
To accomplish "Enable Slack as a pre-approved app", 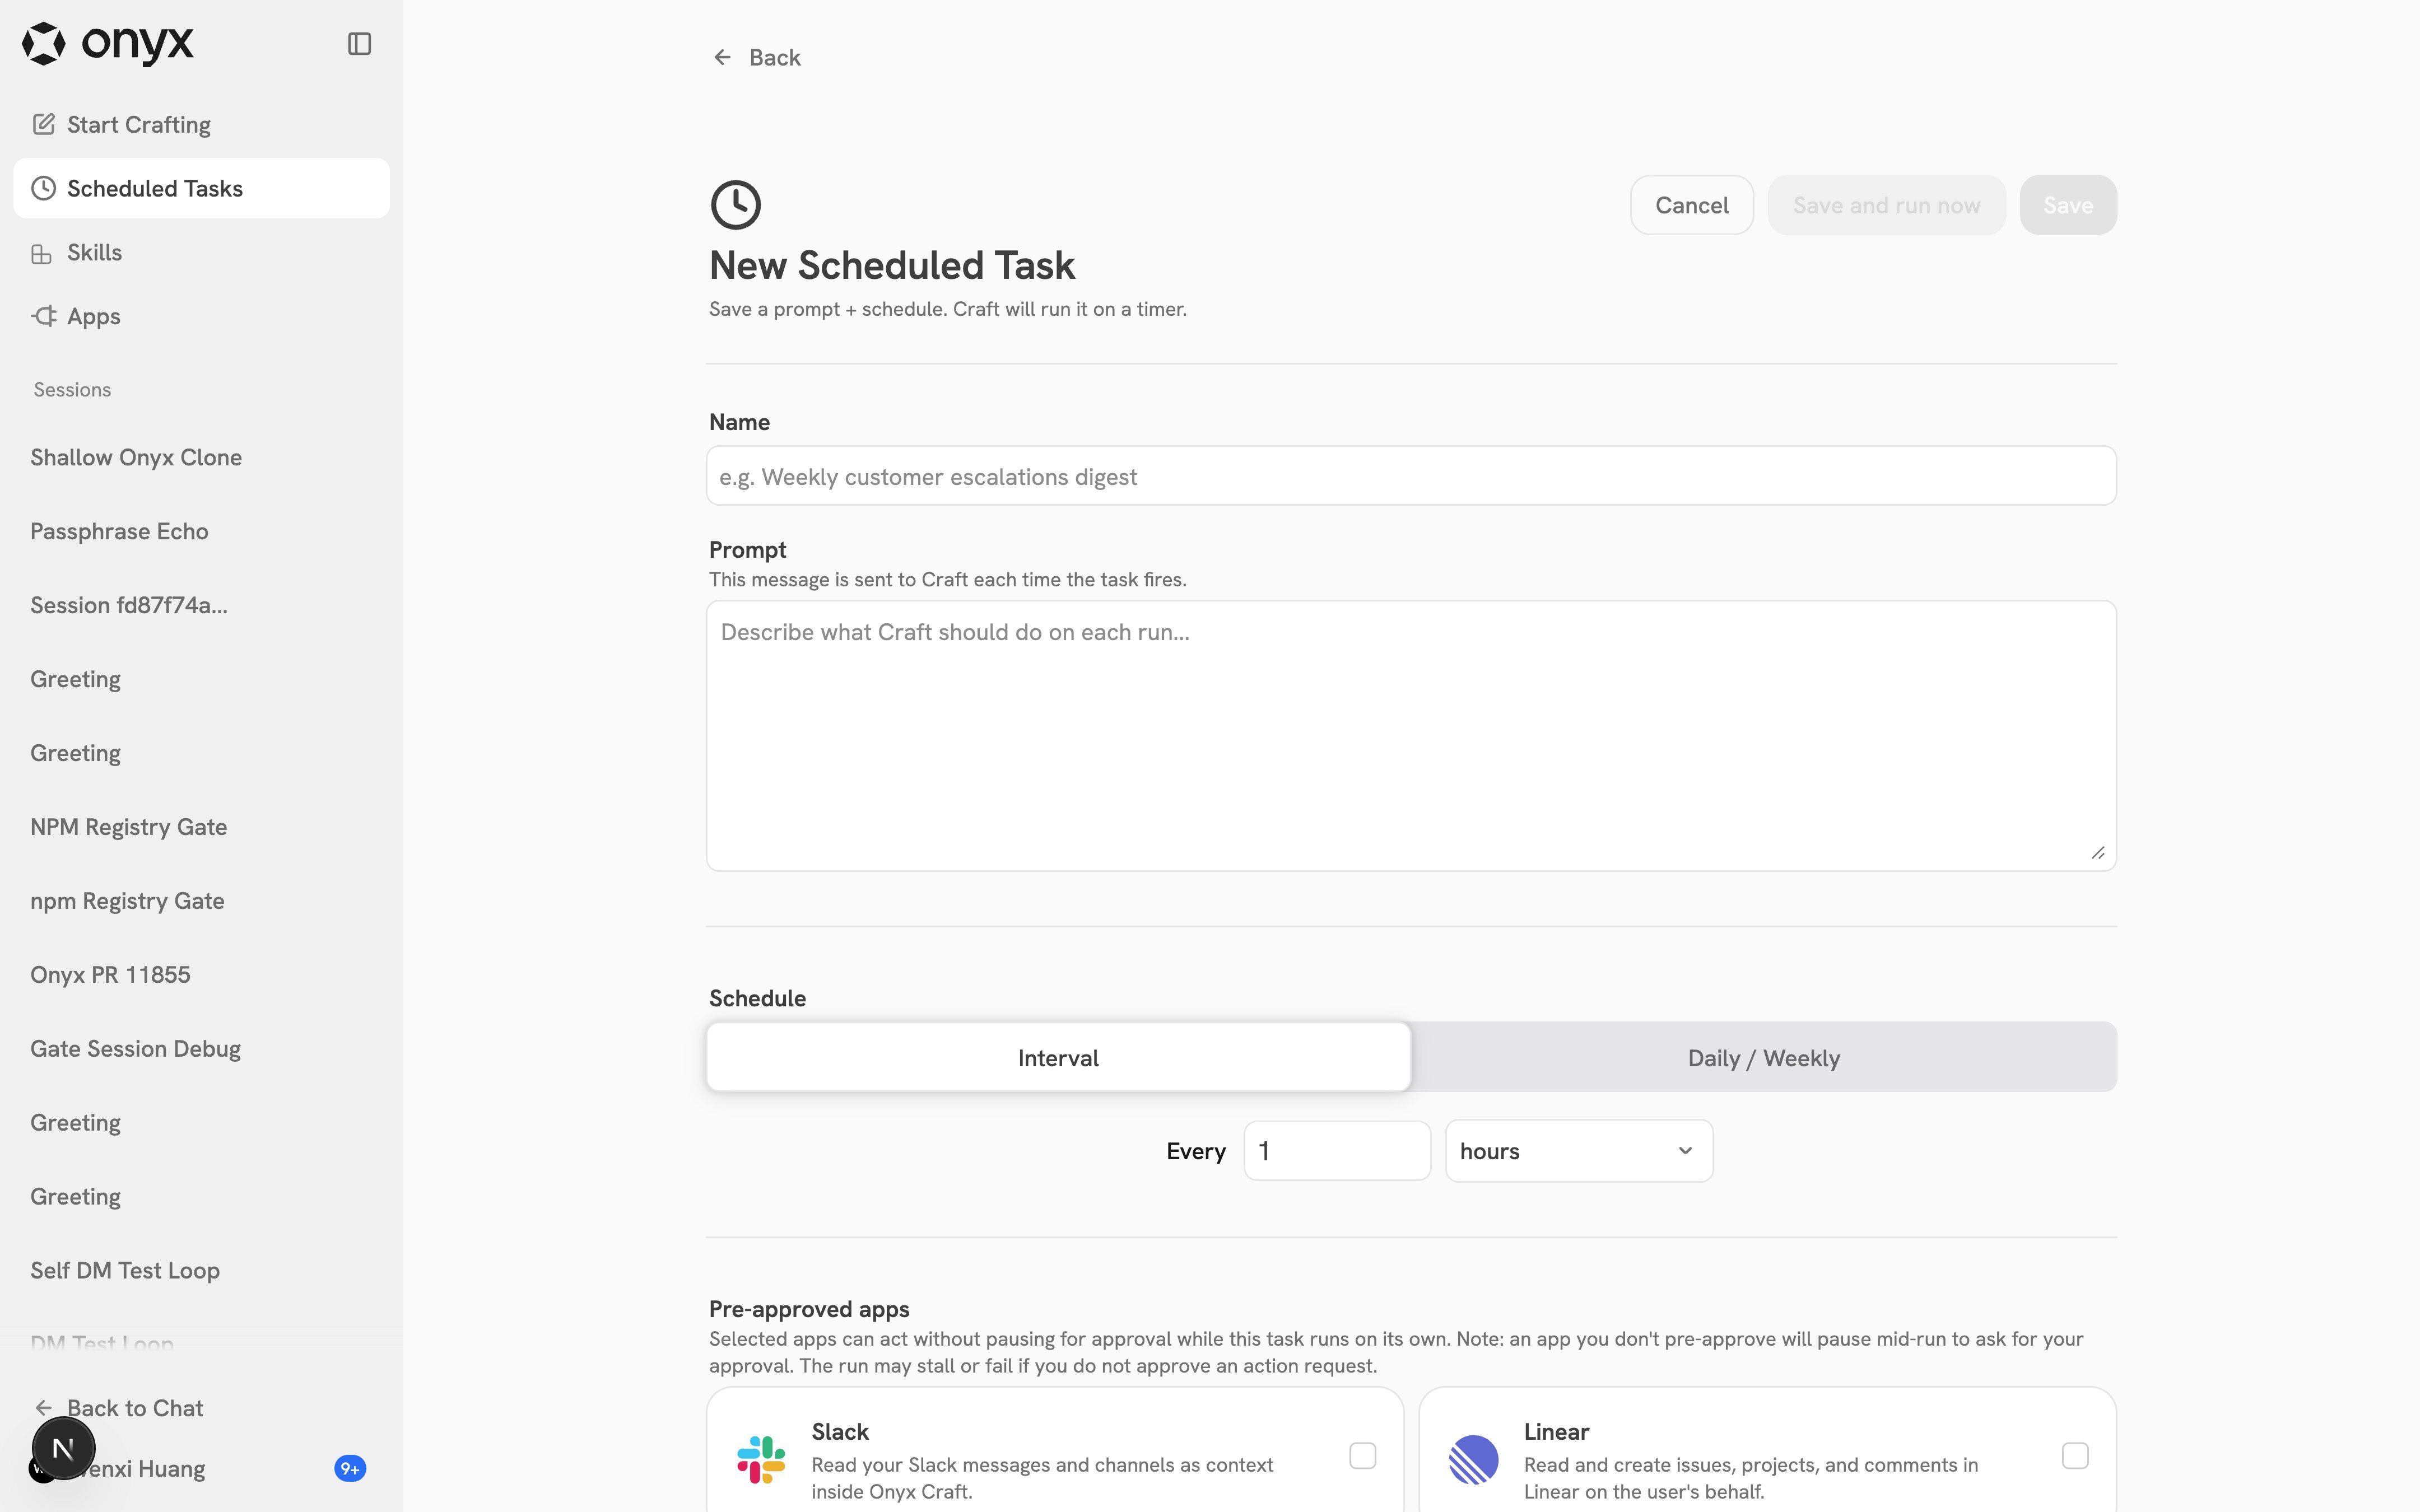I will pos(1362,1455).
